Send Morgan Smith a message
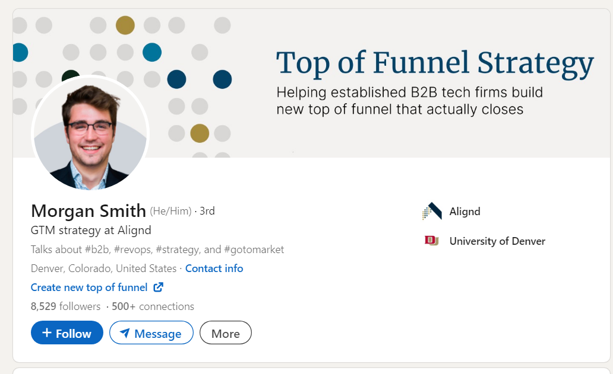613x374 pixels. coord(151,333)
